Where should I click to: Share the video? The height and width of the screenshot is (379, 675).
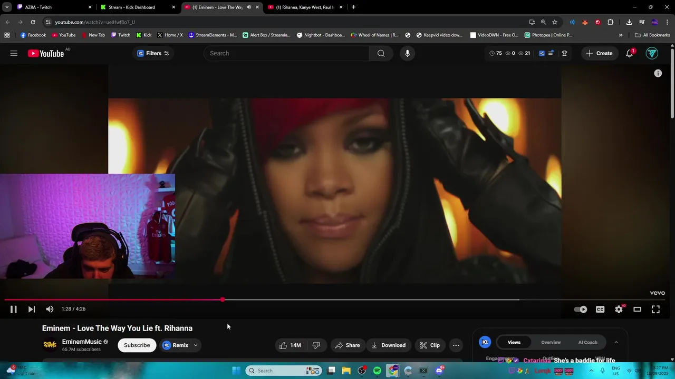[x=347, y=345]
